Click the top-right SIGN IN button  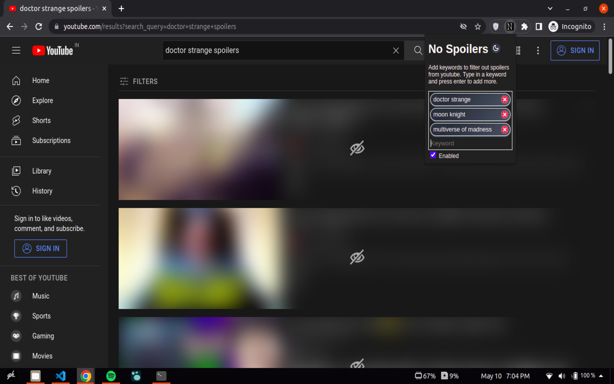click(x=575, y=50)
